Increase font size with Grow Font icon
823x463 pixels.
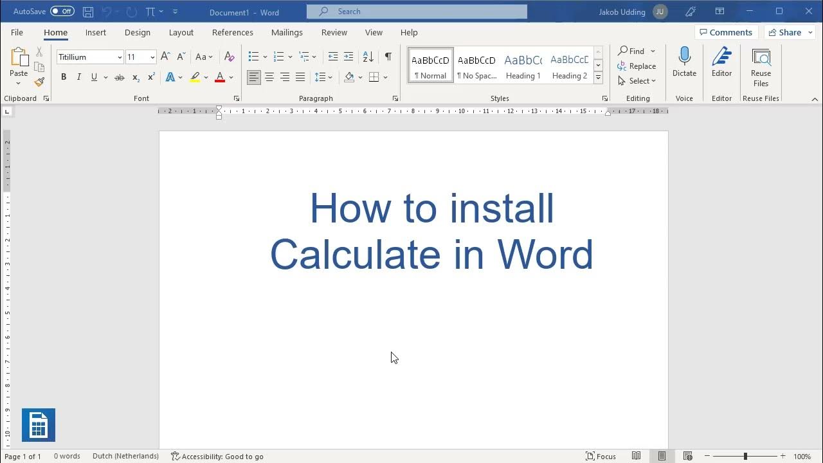(165, 57)
